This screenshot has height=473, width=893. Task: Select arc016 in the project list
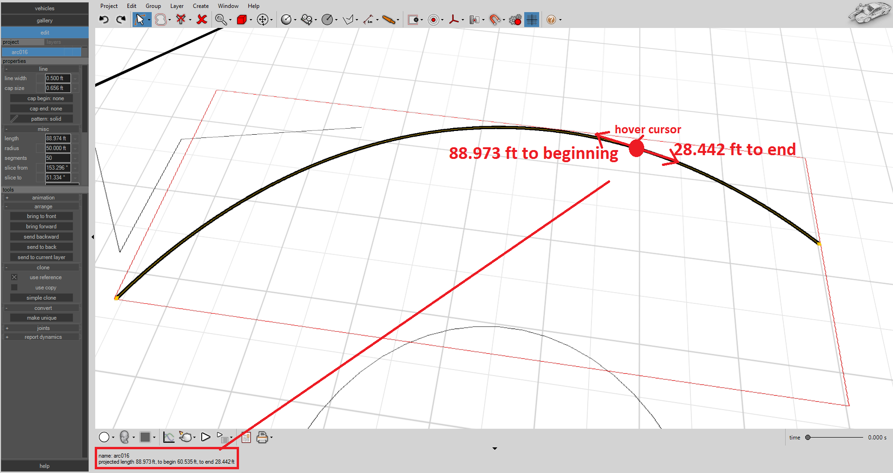point(42,52)
